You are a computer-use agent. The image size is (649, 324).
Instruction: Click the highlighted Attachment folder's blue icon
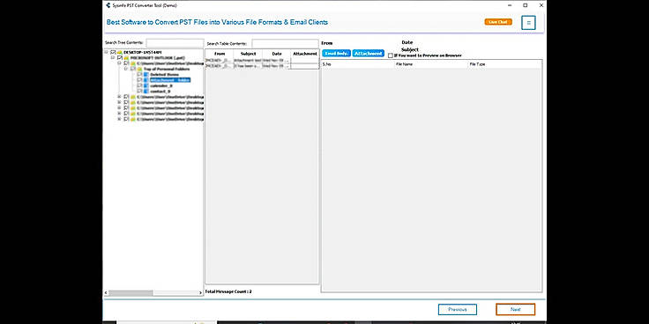tap(145, 80)
